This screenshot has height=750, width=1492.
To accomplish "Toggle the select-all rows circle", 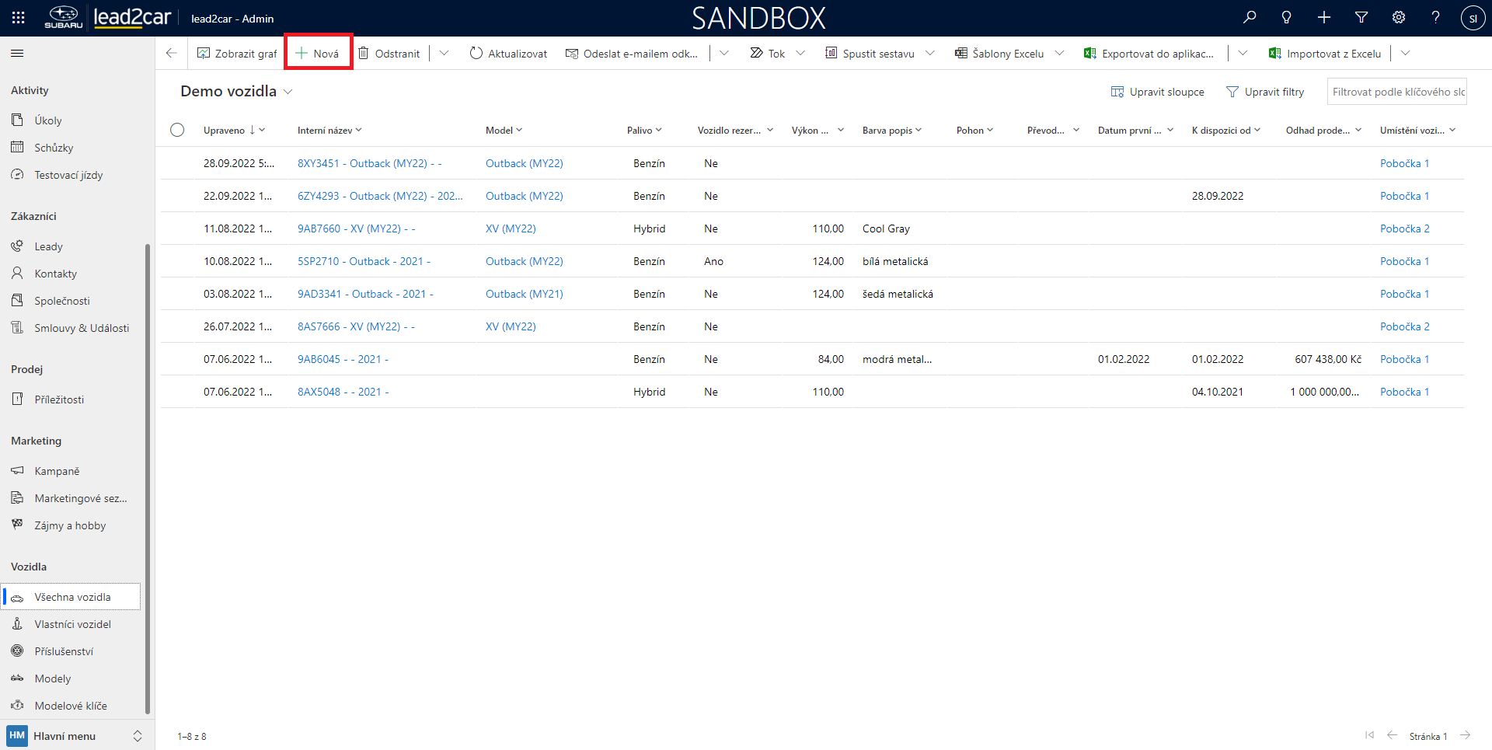I will [x=177, y=130].
